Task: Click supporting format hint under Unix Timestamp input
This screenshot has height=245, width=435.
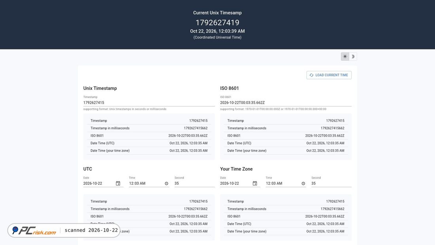Action: click(x=125, y=109)
